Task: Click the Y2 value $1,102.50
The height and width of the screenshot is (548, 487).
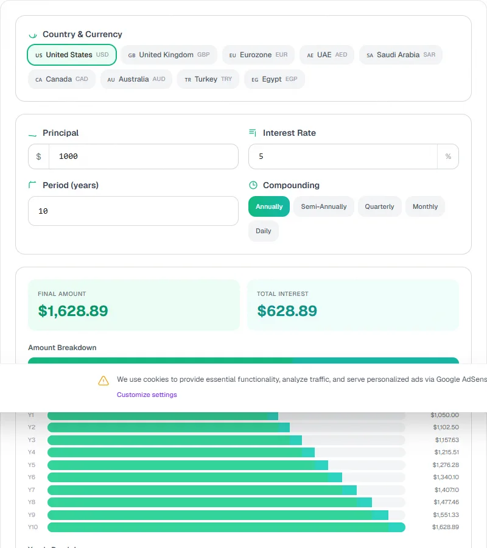Action: coord(446,427)
